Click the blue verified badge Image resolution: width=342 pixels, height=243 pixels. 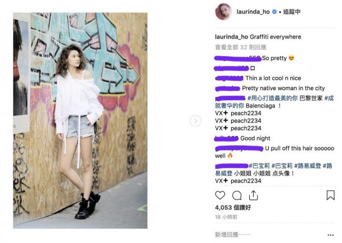tap(275, 12)
